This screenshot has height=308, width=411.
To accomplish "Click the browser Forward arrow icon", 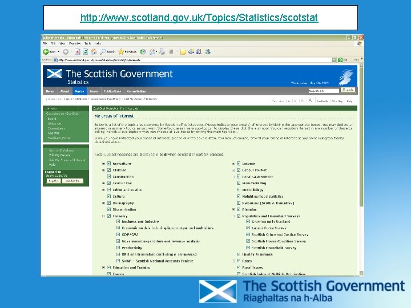I will coord(66,52).
